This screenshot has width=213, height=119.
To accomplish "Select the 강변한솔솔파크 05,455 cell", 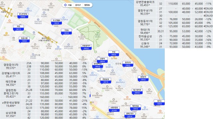I will click(145, 4).
